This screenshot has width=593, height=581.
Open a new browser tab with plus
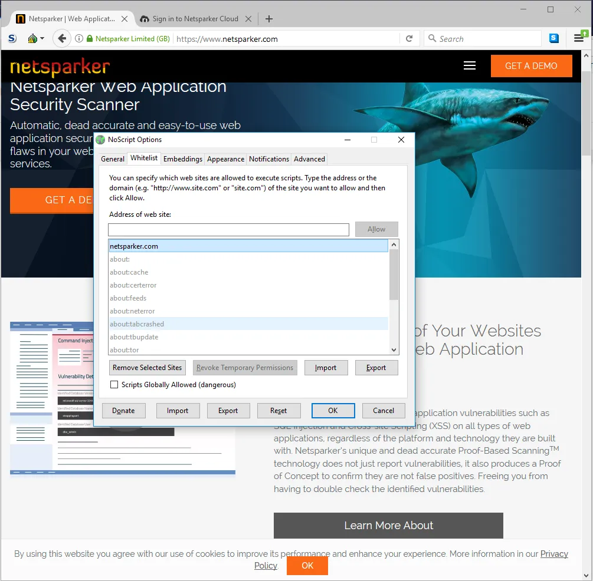(269, 19)
